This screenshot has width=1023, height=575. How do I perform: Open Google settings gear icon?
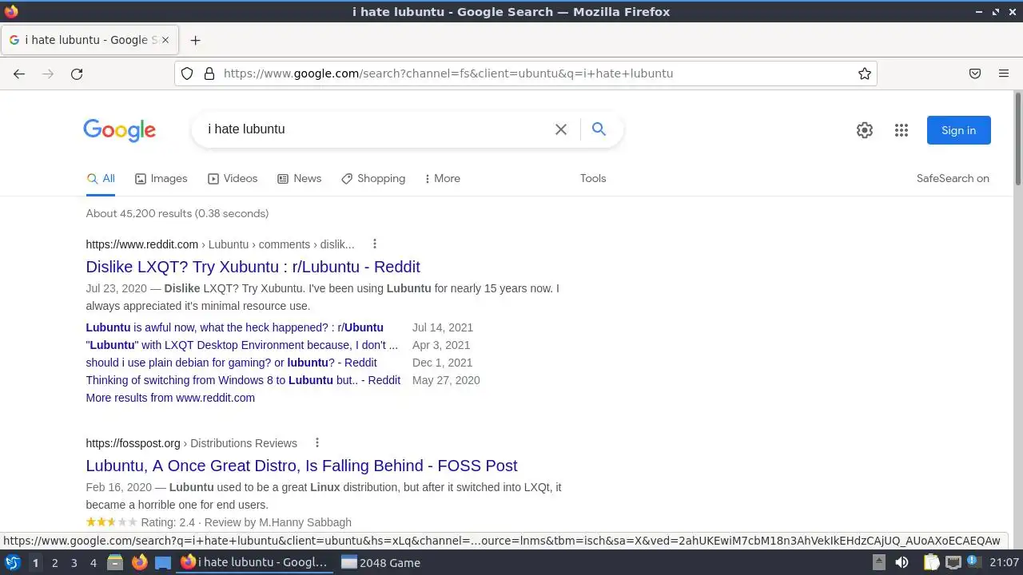click(865, 130)
